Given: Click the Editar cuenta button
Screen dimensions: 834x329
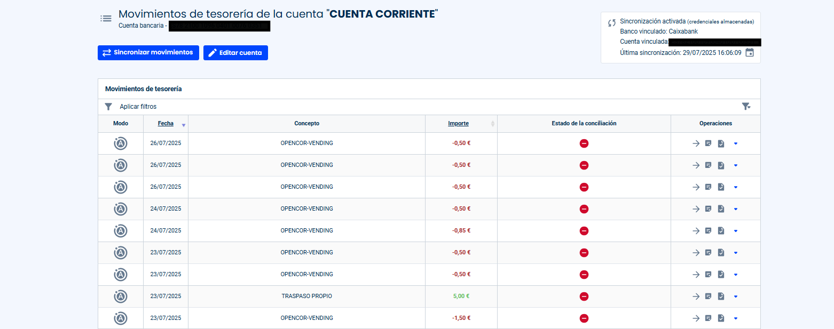Looking at the screenshot, I should pyautogui.click(x=235, y=53).
